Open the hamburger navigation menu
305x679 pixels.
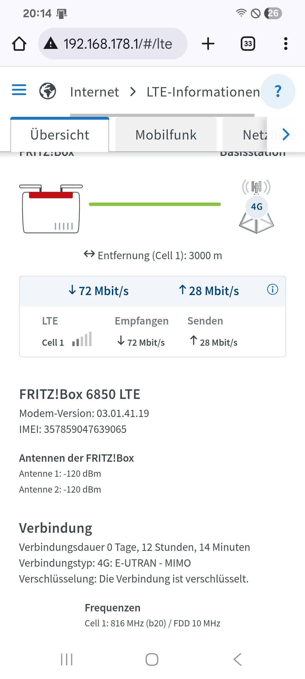19,90
